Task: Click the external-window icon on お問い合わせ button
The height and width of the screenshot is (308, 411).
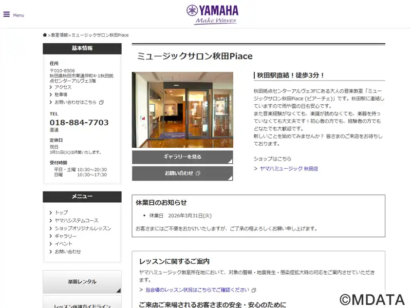Action: pyautogui.click(x=198, y=174)
